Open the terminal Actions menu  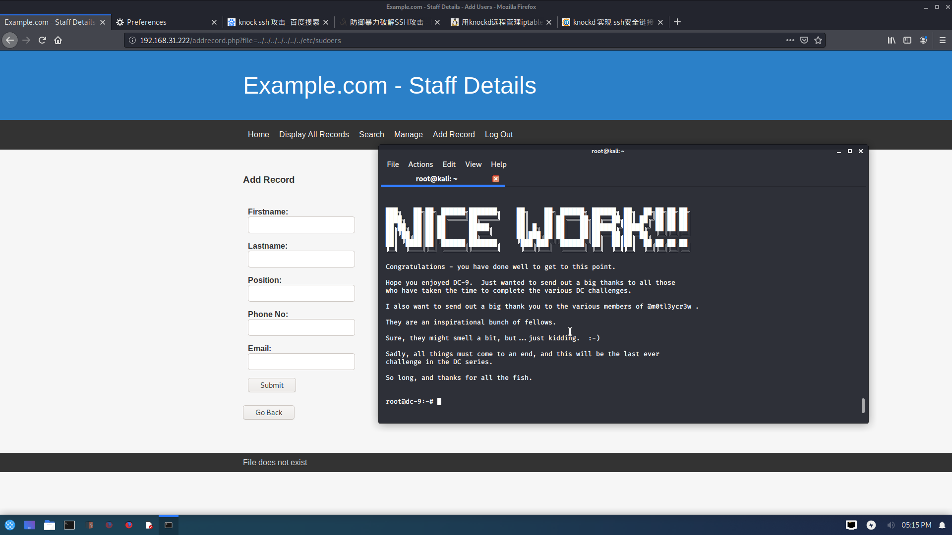click(x=420, y=164)
